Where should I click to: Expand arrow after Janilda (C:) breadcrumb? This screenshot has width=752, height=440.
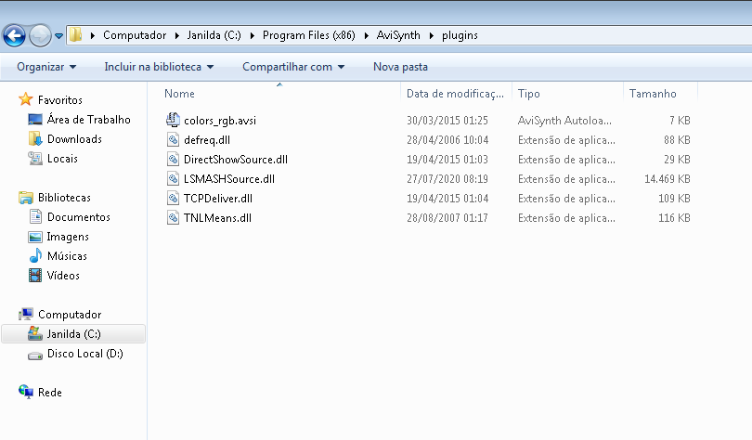(x=253, y=35)
